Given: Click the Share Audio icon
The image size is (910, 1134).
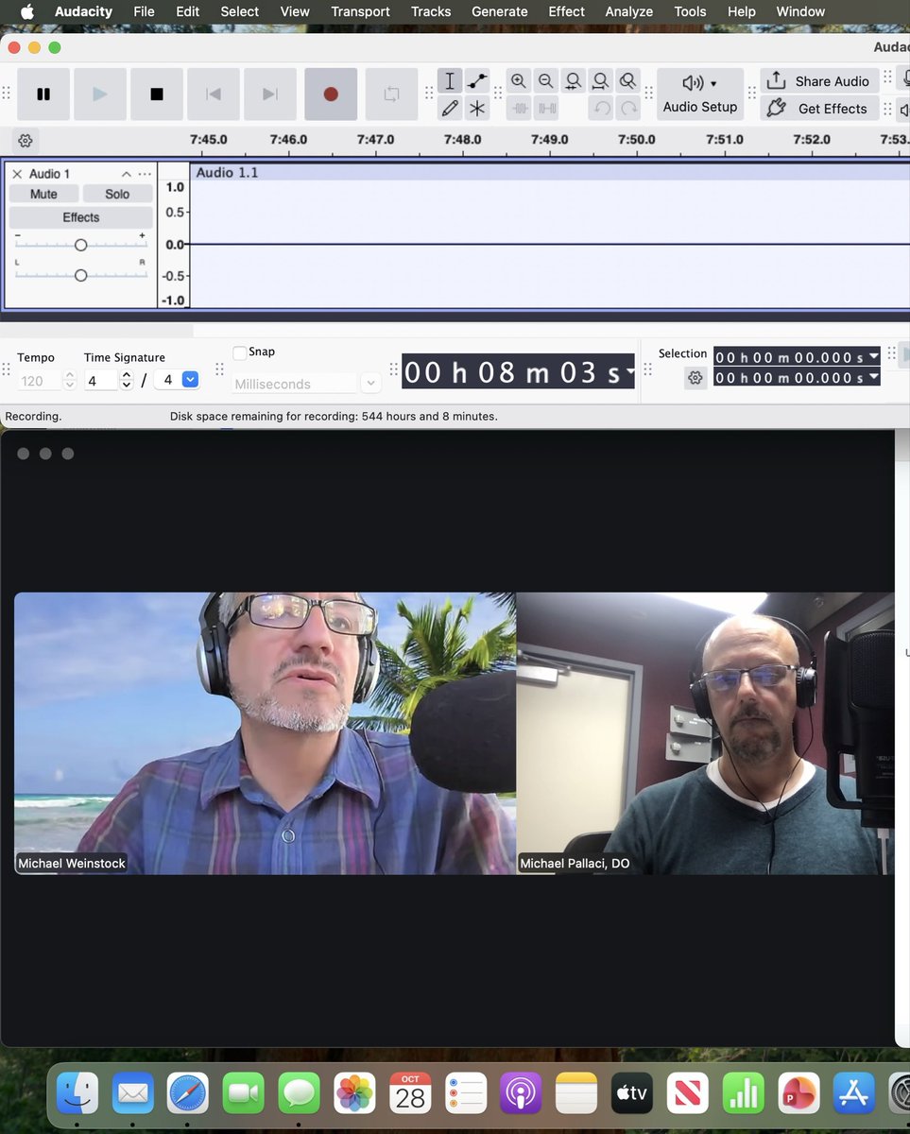Looking at the screenshot, I should click(817, 80).
